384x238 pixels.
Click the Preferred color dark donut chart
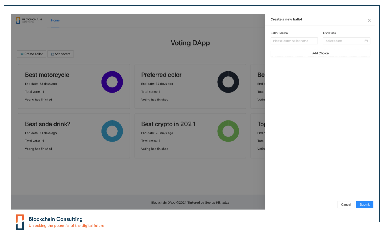[x=228, y=82]
